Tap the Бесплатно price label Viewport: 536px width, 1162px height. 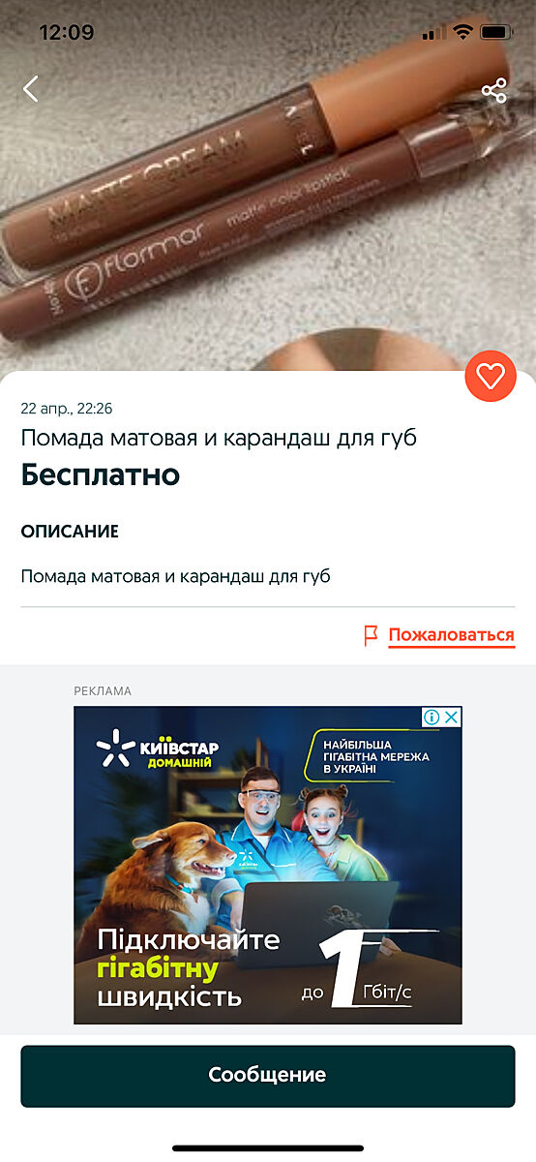tap(101, 475)
